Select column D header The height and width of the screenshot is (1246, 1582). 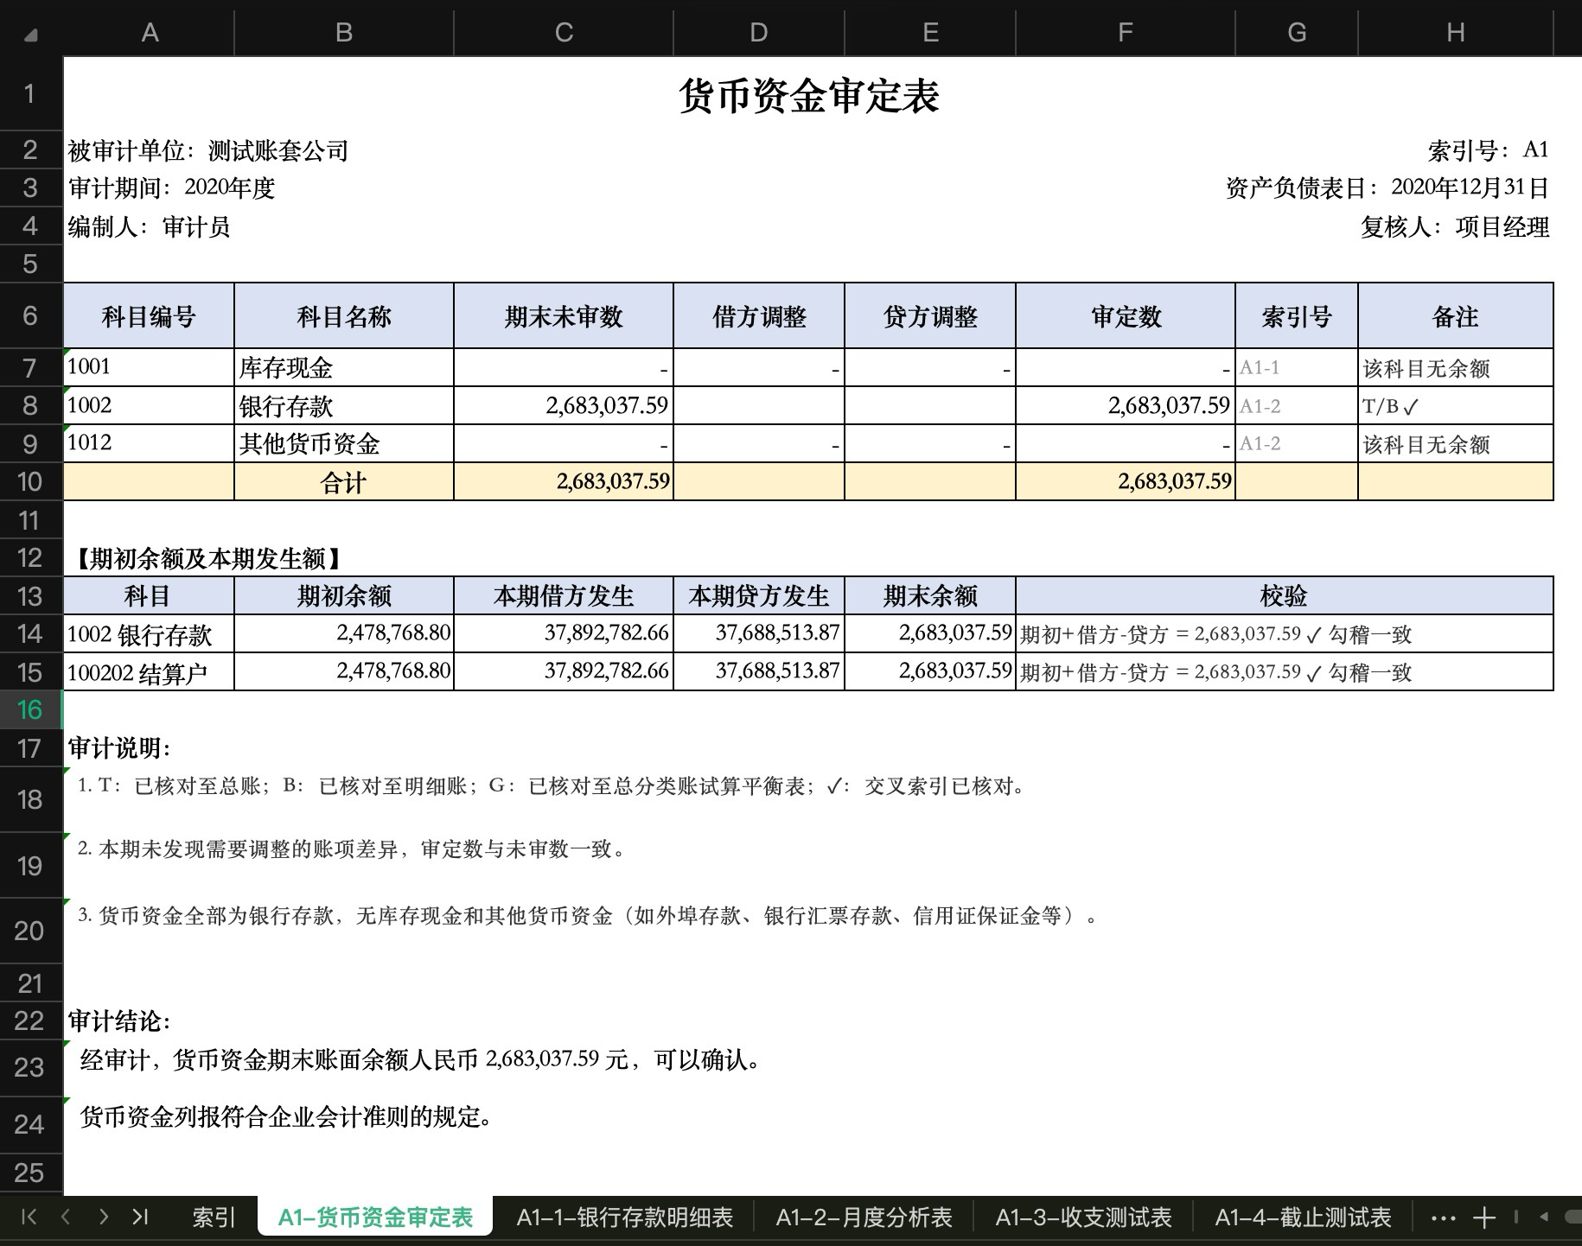[x=759, y=33]
